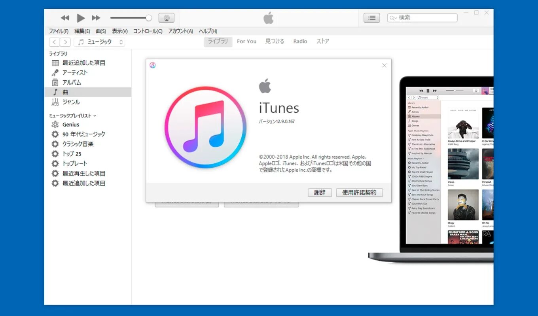Image resolution: width=538 pixels, height=316 pixels.
Task: Click the MacBook promotional image
Action: pos(431,169)
